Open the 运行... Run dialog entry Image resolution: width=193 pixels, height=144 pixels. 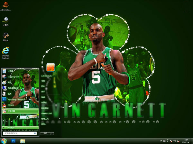(44, 124)
